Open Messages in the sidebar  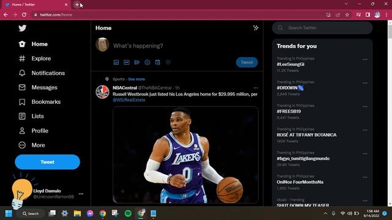(x=38, y=87)
